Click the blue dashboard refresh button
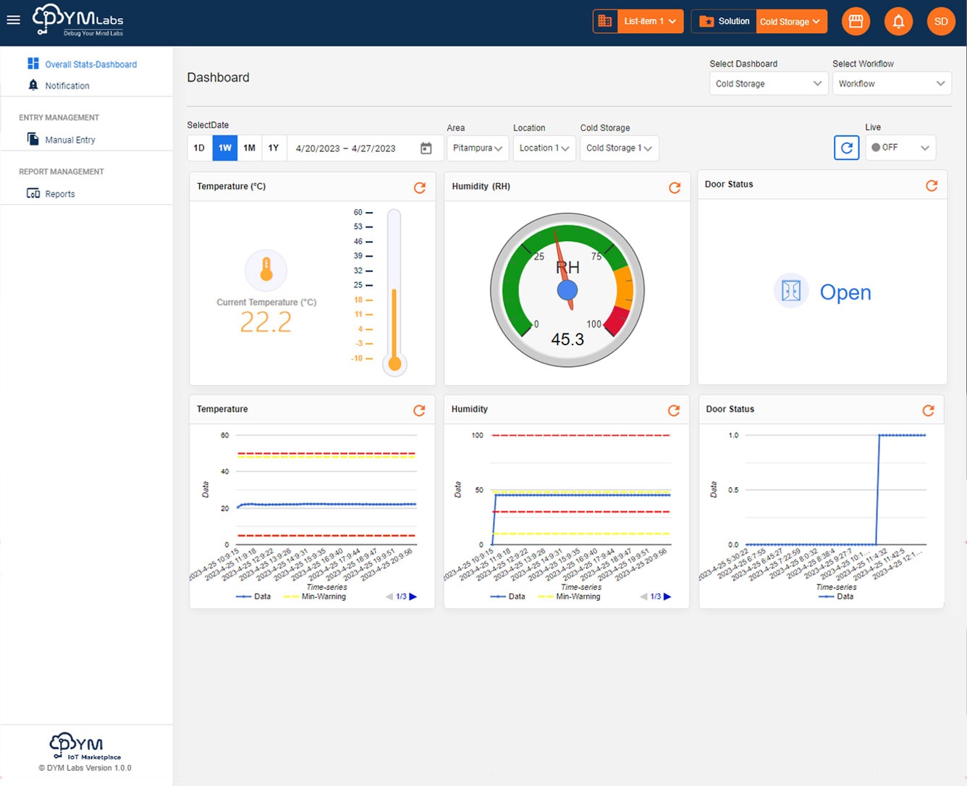Screen dimensions: 967x786 click(846, 148)
